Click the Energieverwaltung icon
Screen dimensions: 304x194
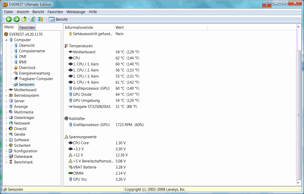click(16, 73)
